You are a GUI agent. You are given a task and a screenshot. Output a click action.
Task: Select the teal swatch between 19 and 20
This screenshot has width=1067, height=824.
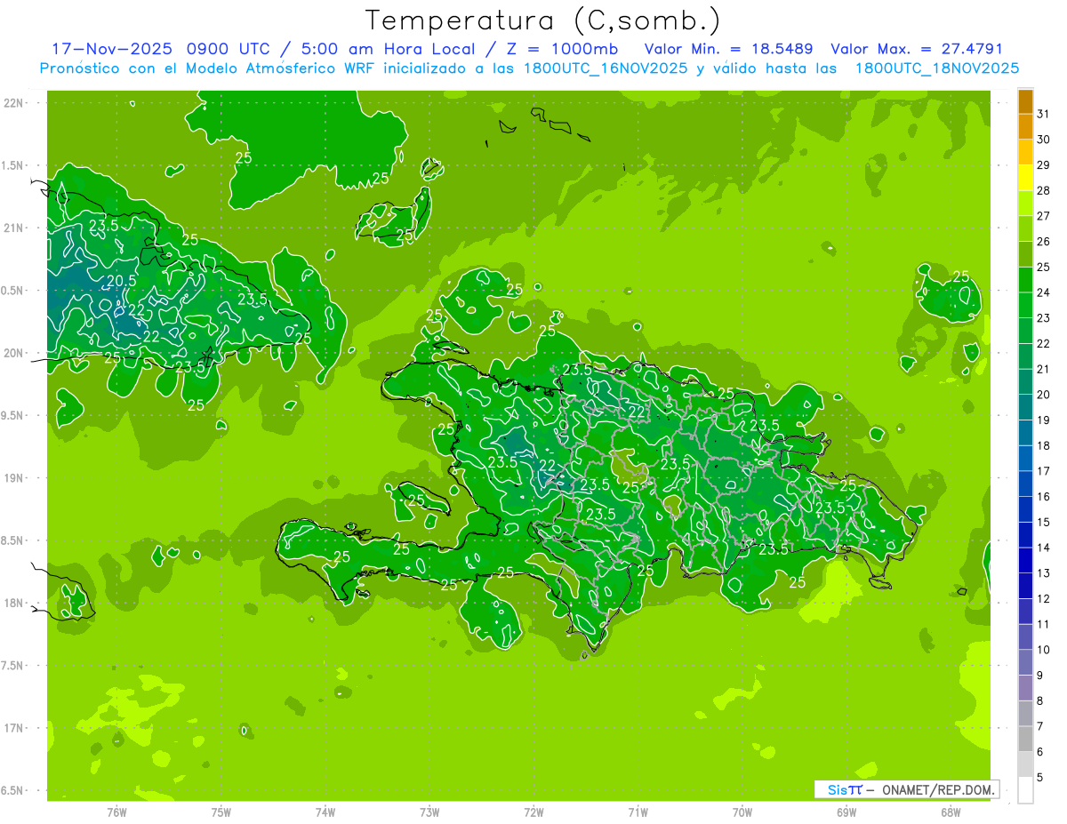(x=1025, y=408)
